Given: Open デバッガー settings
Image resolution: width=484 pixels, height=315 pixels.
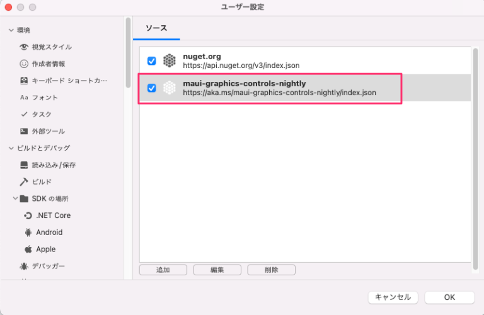Looking at the screenshot, I should tap(49, 266).
